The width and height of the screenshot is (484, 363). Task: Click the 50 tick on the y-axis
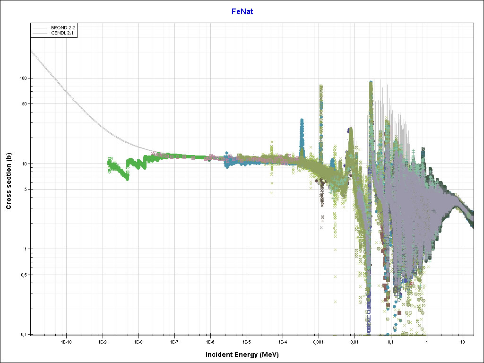point(25,104)
